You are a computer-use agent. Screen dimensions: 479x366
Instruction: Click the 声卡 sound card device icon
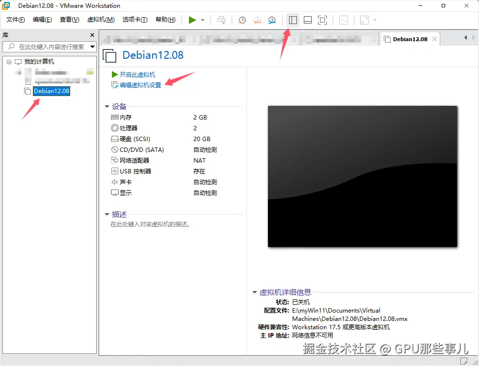click(114, 182)
